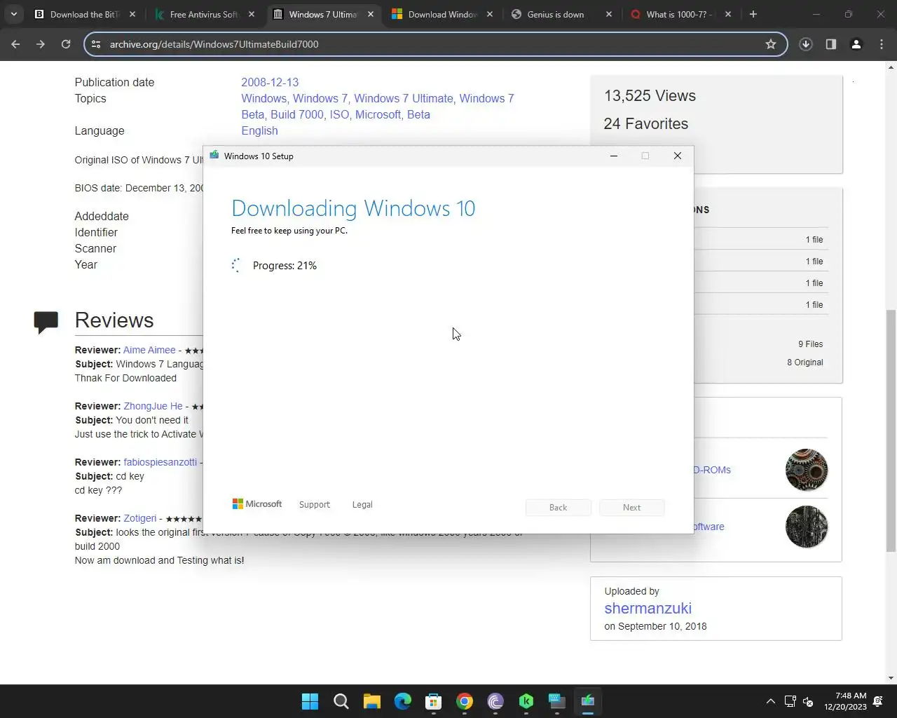
Task: Open the Build 7000 topic link
Action: click(297, 114)
